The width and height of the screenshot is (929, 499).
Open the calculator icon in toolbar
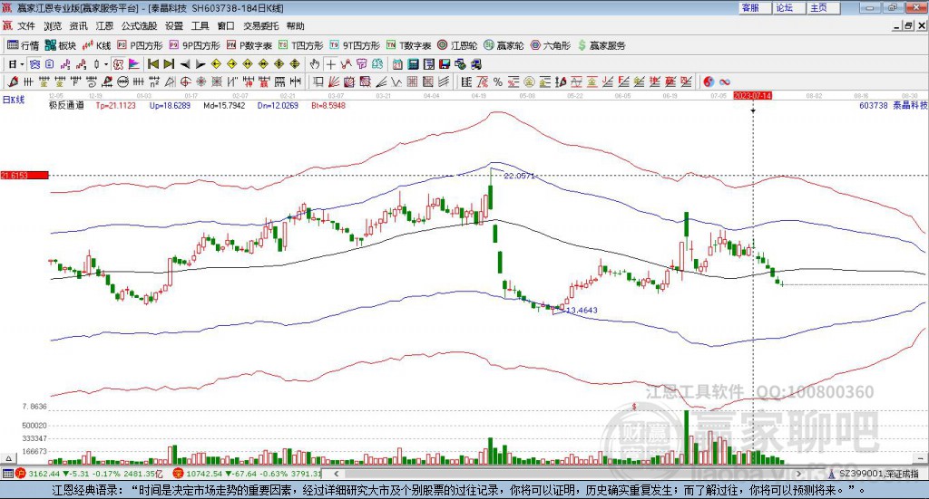(x=414, y=64)
